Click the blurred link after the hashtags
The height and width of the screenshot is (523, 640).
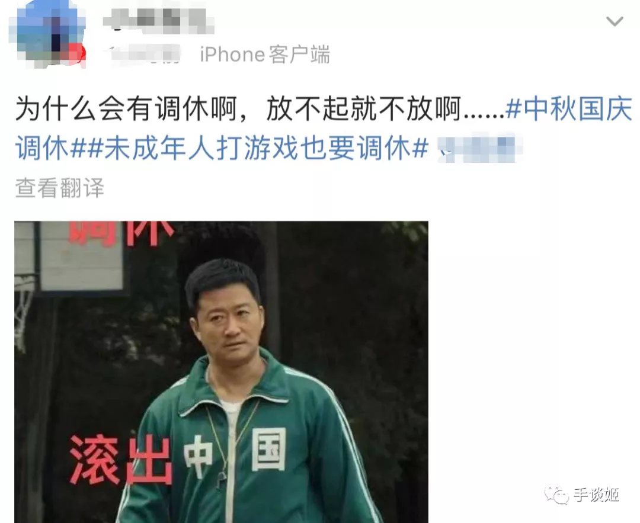pyautogui.click(x=479, y=147)
